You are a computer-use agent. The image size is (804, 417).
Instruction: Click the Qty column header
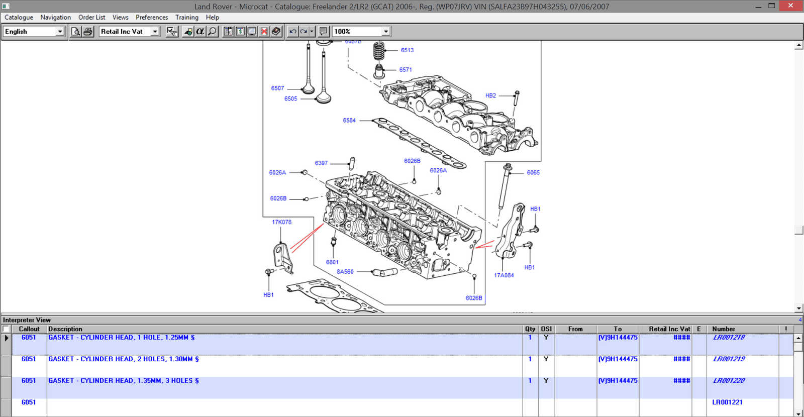530,329
